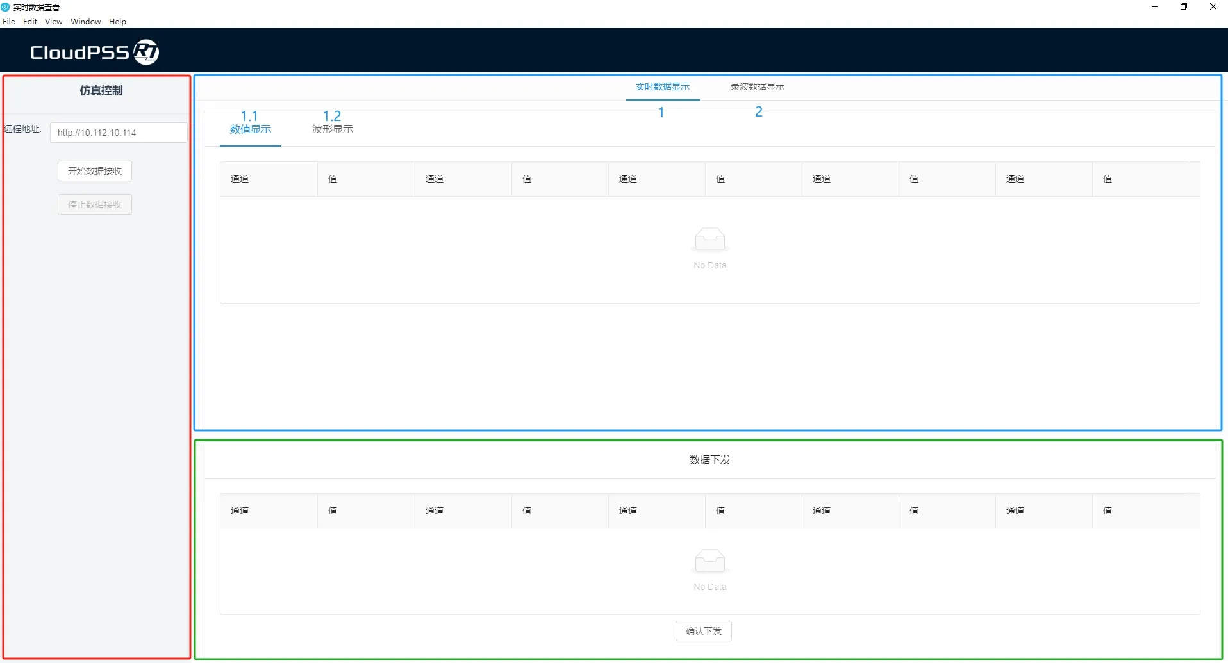The width and height of the screenshot is (1228, 663).
Task: Minimize the 实时数据查看 window
Action: coord(1155,7)
